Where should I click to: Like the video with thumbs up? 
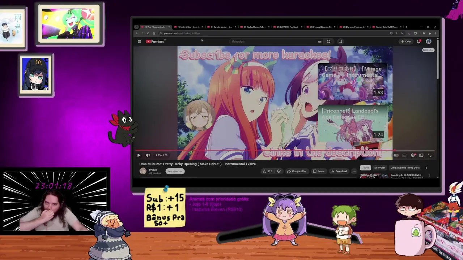point(267,171)
